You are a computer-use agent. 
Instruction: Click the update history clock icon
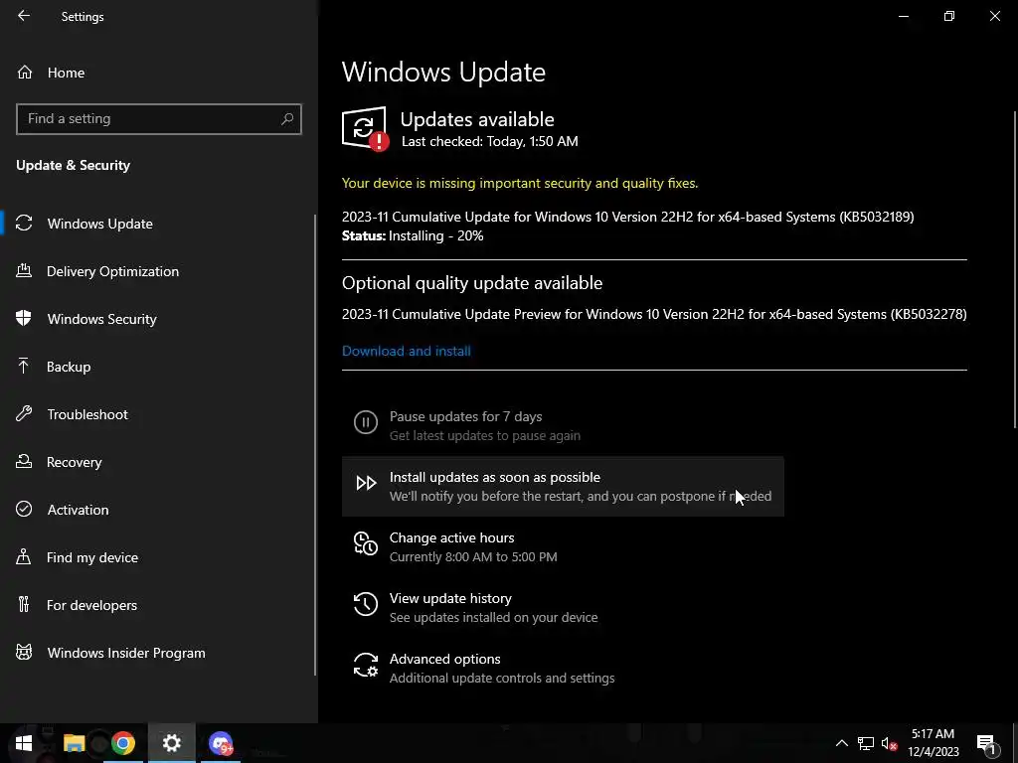click(x=366, y=604)
